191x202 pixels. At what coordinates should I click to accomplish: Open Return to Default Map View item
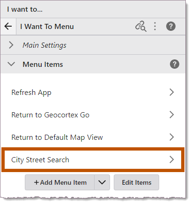[x=93, y=137]
